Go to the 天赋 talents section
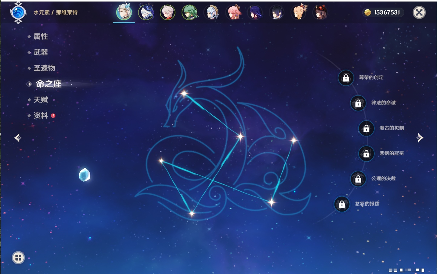Image resolution: width=437 pixels, height=274 pixels. click(41, 100)
